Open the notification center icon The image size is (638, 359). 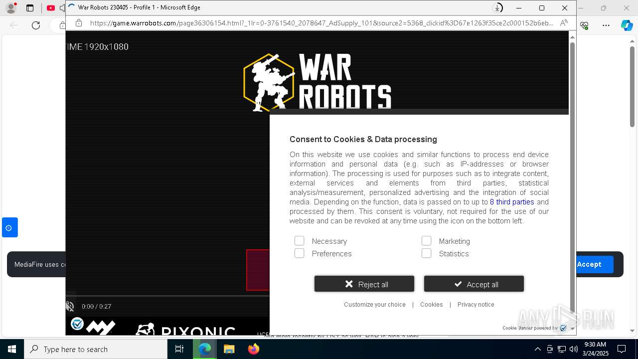click(x=622, y=349)
